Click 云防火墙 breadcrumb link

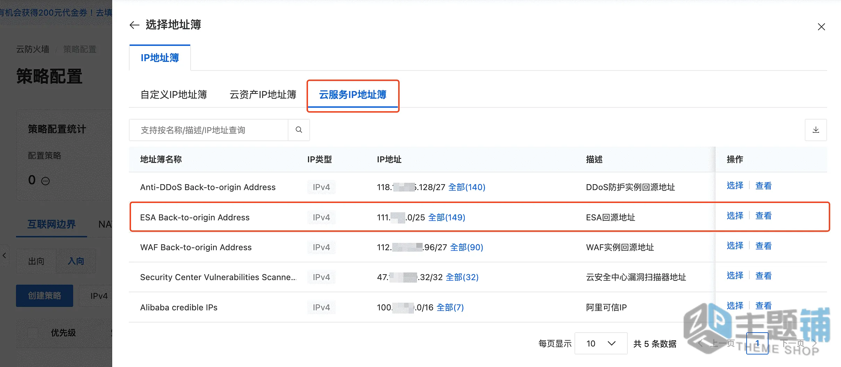(x=33, y=49)
